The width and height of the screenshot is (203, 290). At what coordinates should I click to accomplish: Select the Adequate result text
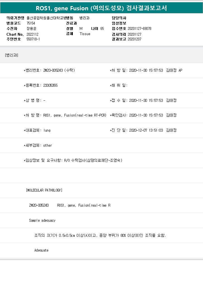[x=41, y=250]
